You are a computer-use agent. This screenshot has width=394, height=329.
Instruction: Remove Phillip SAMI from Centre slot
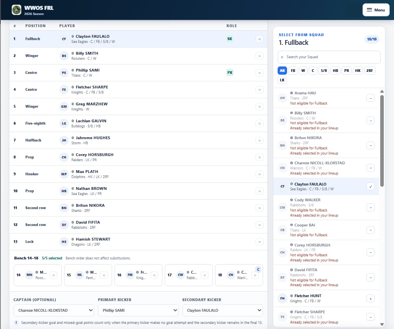(259, 73)
